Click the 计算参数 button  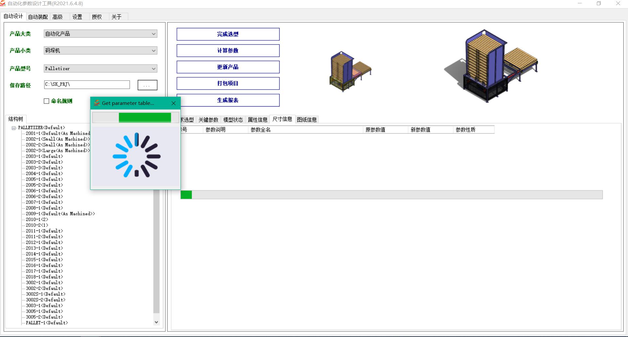tap(228, 50)
